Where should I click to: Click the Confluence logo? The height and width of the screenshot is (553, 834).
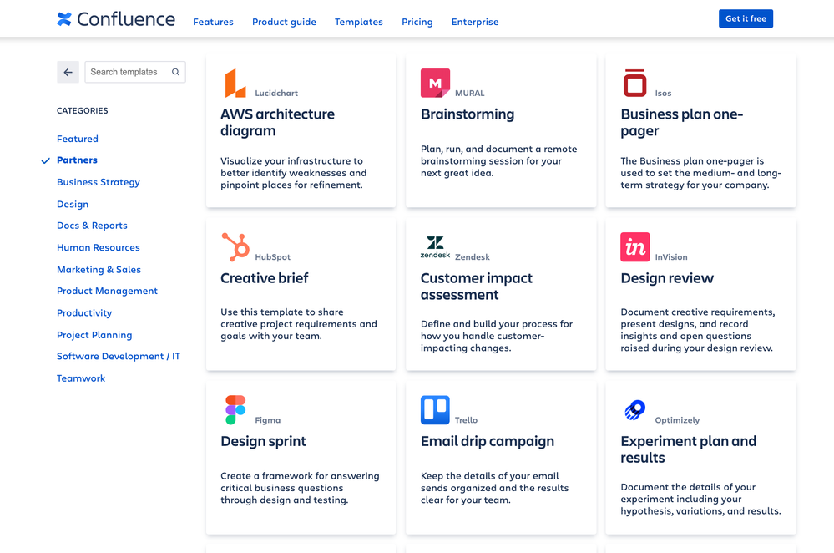(x=116, y=19)
